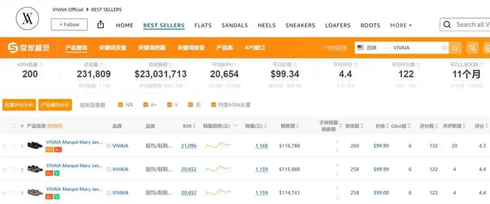The image size is (490, 204).
Task: Tick the checkbox for row 1
Action: point(13,146)
